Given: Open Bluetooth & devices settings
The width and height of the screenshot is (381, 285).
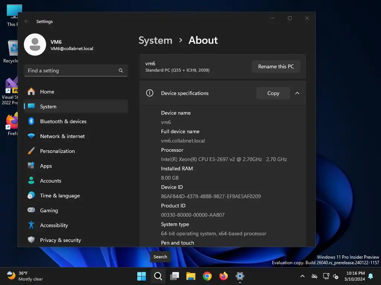Looking at the screenshot, I should [76, 121].
